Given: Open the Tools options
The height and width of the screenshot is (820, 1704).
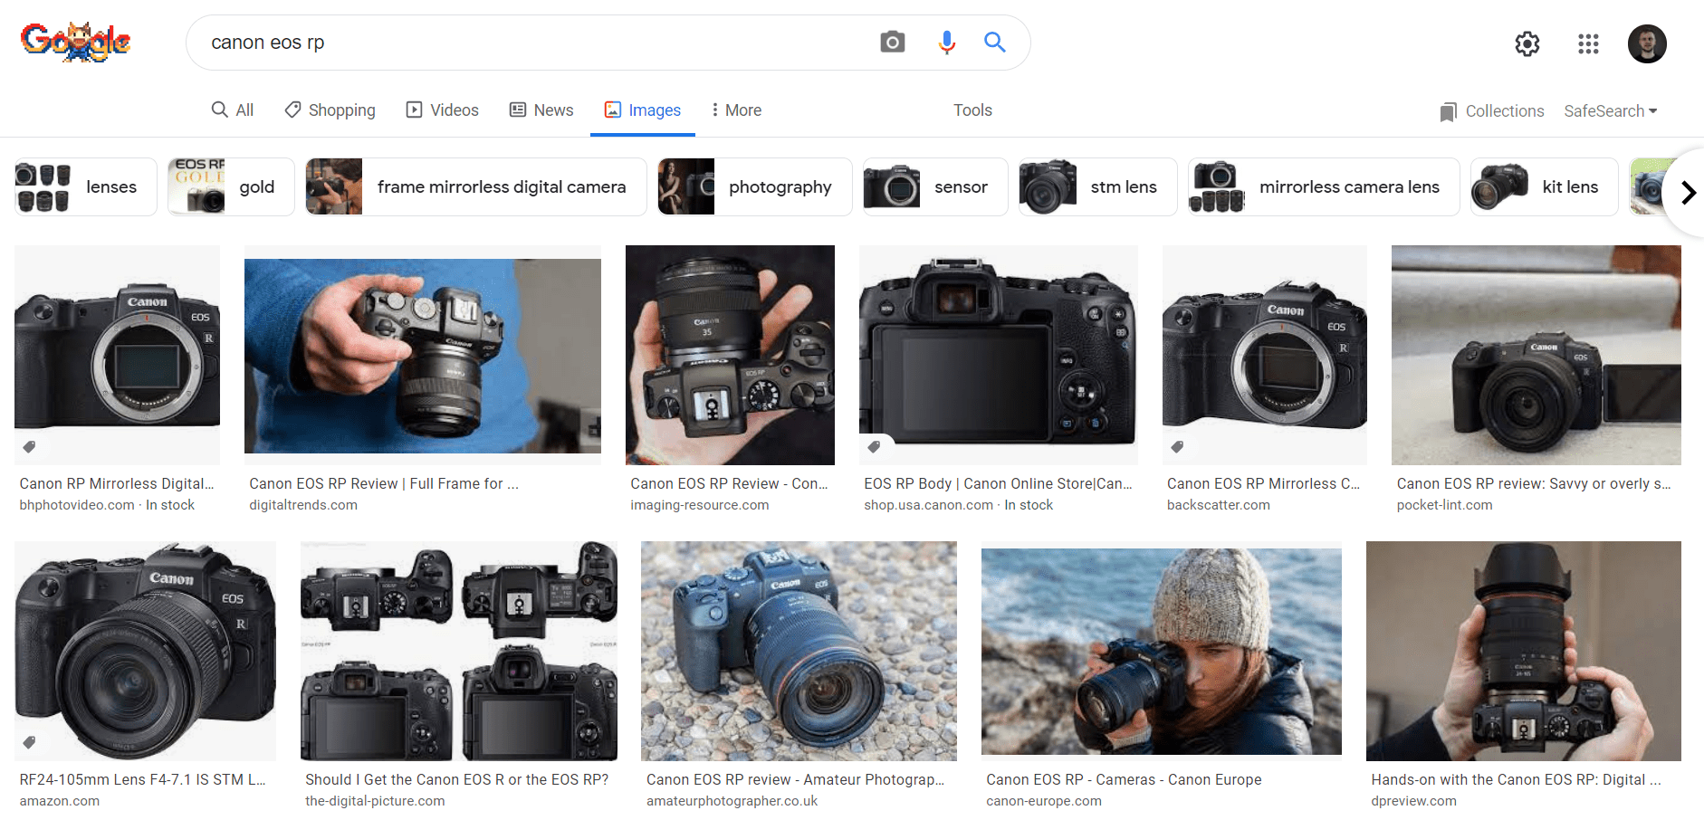Looking at the screenshot, I should (972, 110).
